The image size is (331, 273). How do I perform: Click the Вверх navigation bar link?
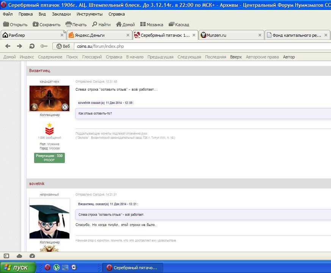point(236,57)
